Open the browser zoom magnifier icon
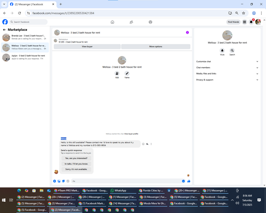 click(x=237, y=13)
